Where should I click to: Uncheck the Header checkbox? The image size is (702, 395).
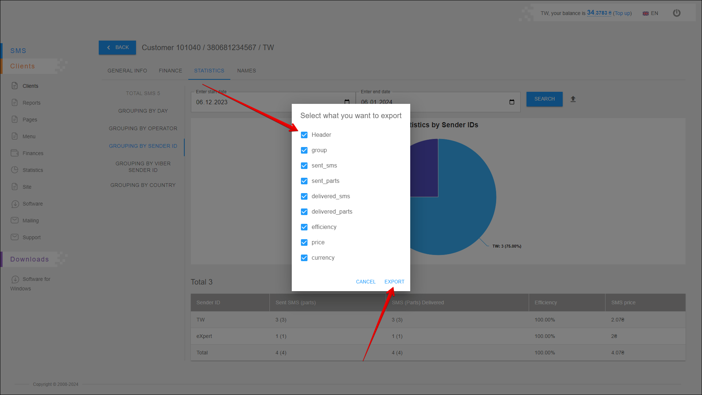(x=304, y=135)
